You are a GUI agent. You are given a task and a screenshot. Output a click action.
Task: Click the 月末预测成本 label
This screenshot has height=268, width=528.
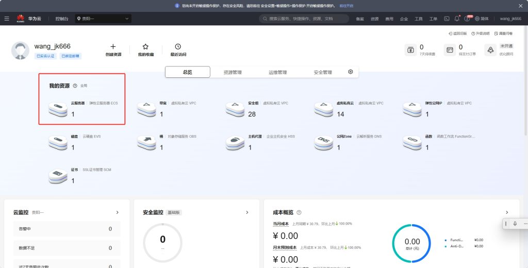coord(285,247)
